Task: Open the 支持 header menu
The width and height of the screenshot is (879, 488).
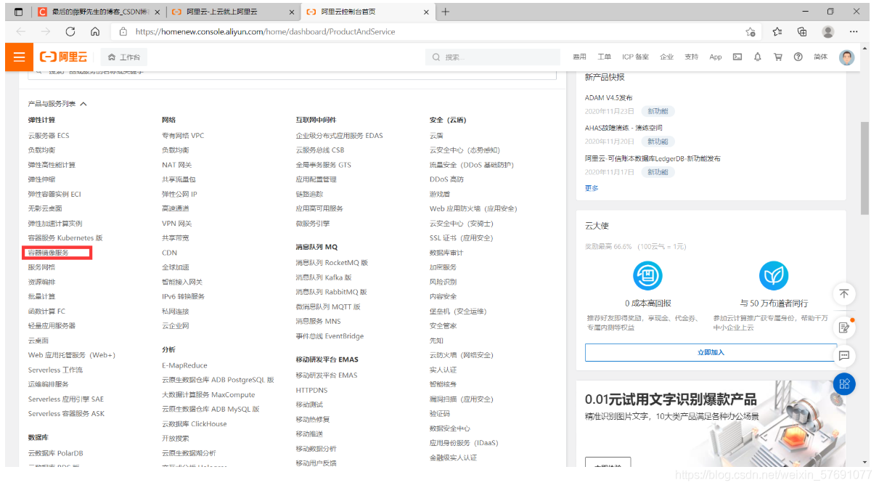Action: click(x=691, y=57)
